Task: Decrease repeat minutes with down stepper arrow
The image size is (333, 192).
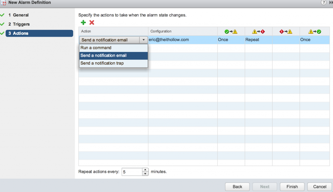Action: coord(145,174)
